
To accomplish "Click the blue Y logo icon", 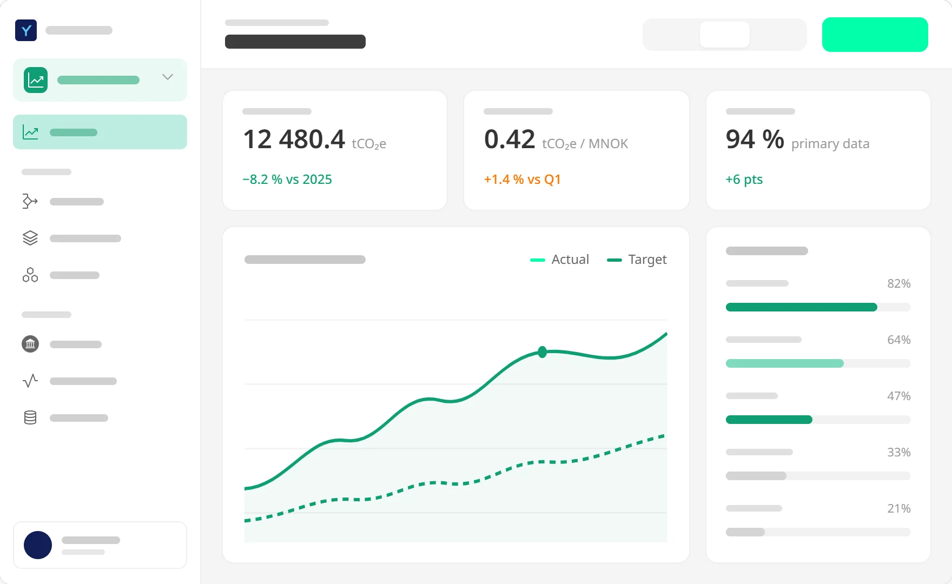I will pyautogui.click(x=26, y=30).
